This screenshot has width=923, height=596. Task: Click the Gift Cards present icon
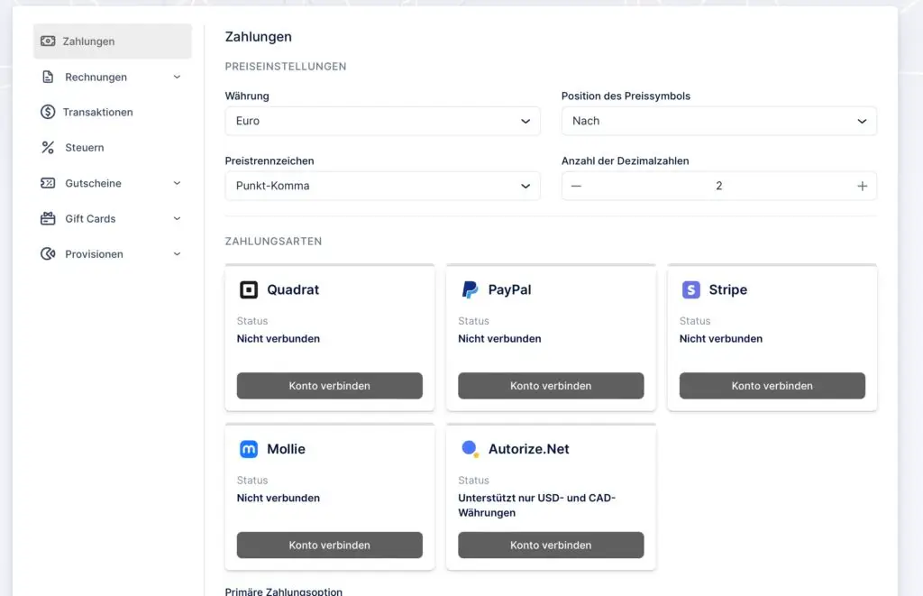pyautogui.click(x=48, y=218)
